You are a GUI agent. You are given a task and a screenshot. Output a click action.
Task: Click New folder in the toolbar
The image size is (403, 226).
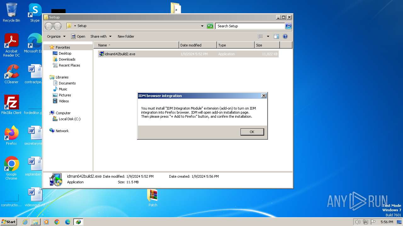(x=126, y=36)
